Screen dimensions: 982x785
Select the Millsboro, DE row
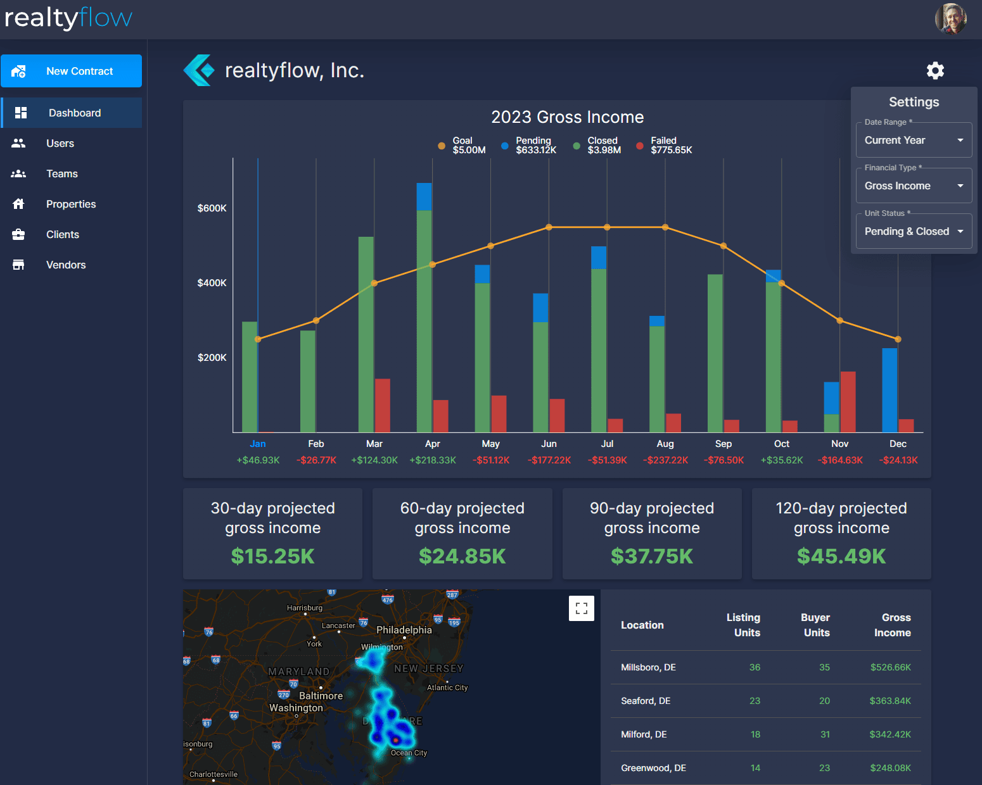coord(766,667)
